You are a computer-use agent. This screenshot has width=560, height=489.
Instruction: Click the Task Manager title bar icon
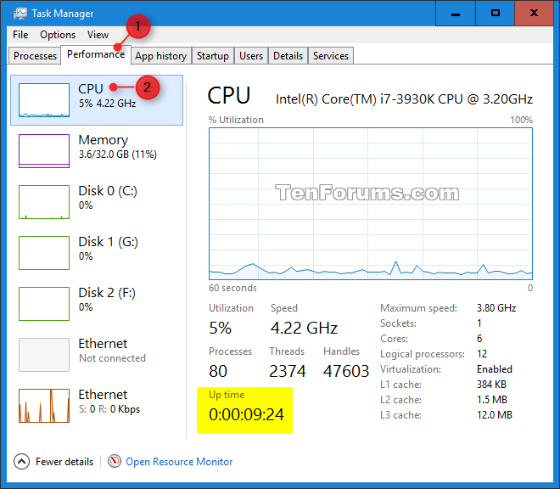pos(20,14)
